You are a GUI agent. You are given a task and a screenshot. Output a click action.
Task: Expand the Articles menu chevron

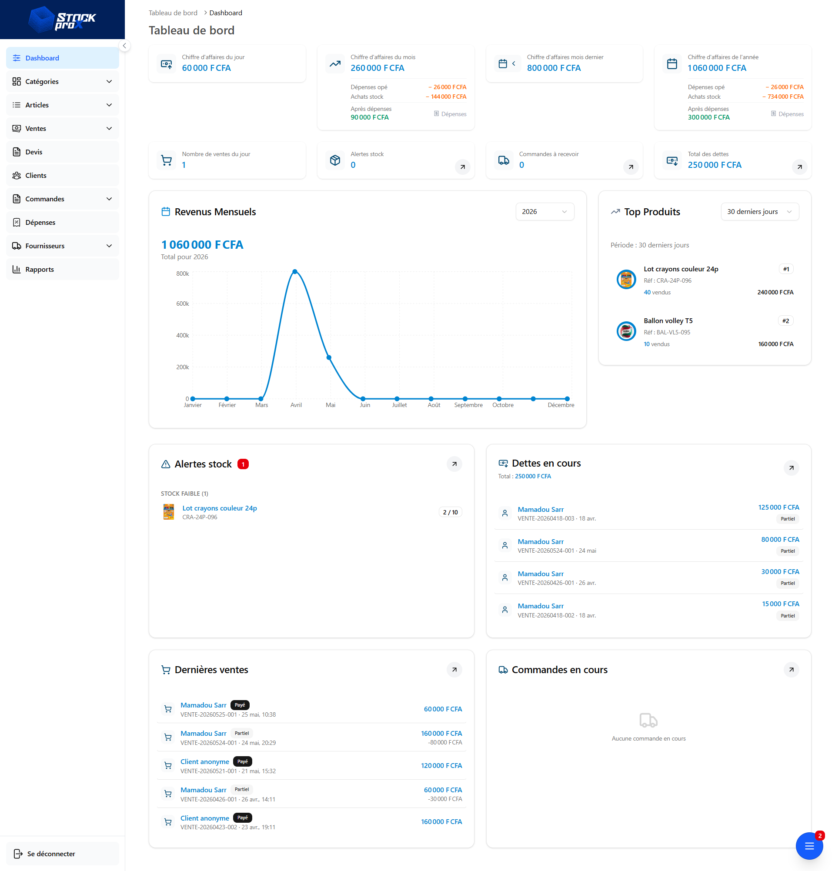[x=109, y=105]
